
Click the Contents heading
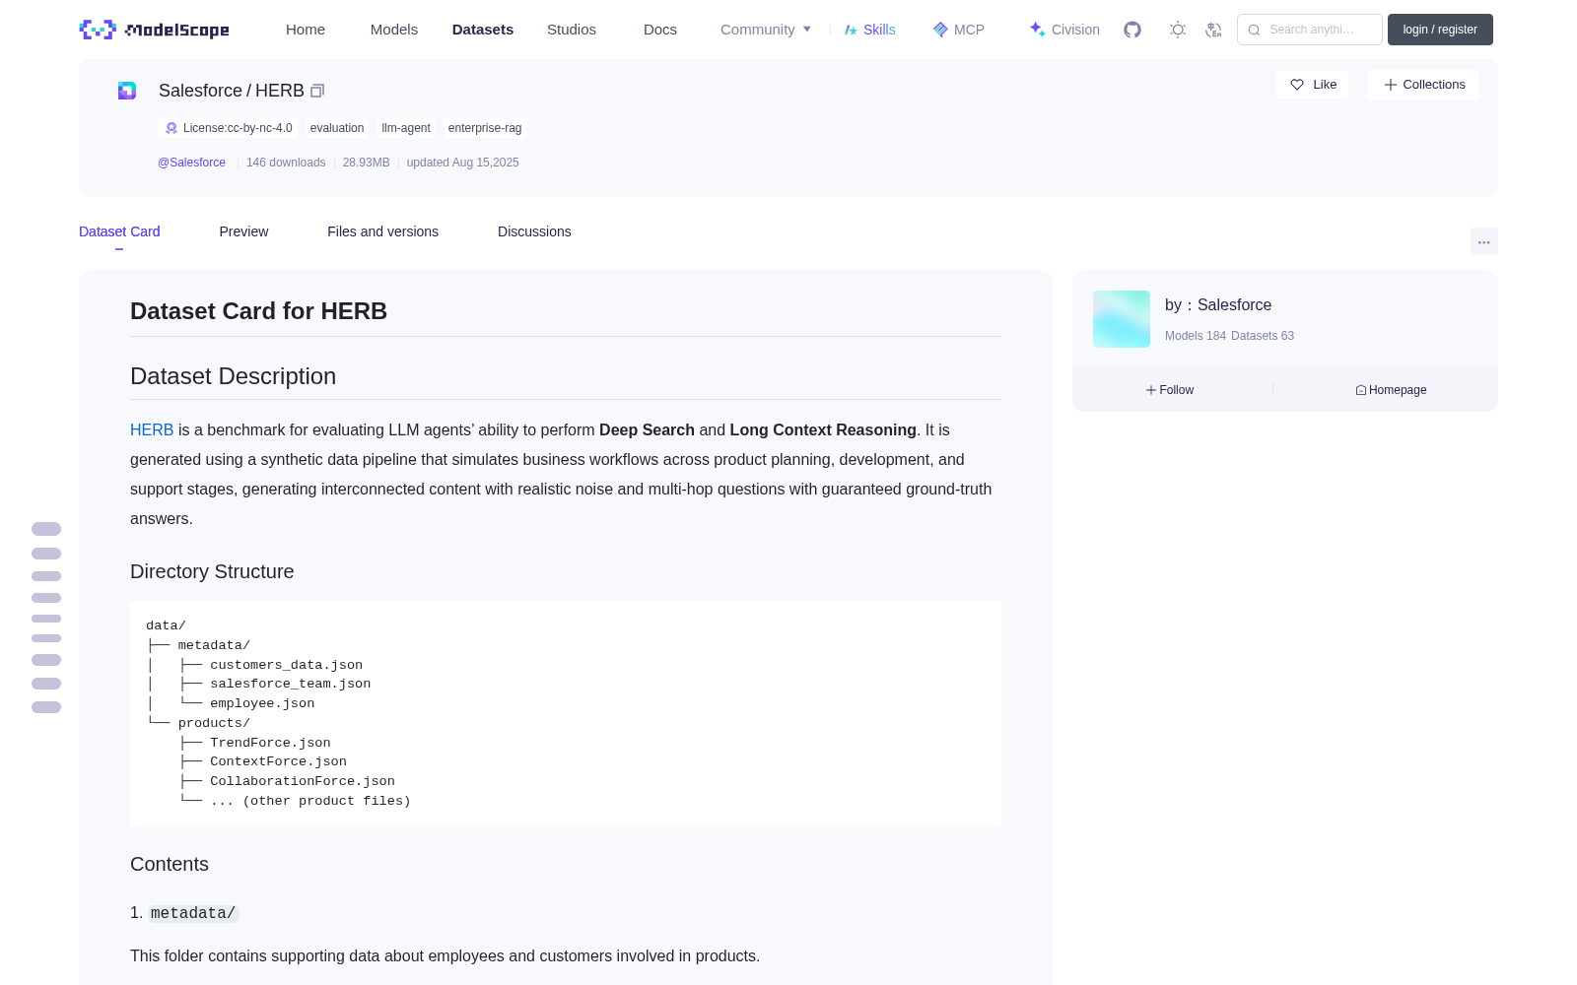(170, 864)
